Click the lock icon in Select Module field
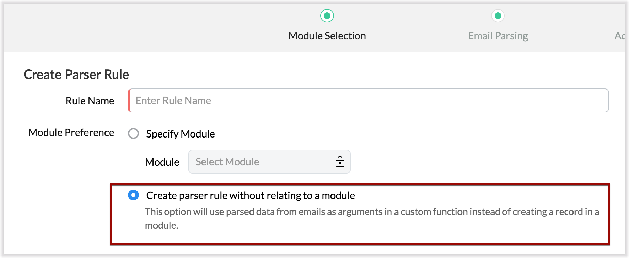Image resolution: width=629 pixels, height=258 pixels. 340,162
